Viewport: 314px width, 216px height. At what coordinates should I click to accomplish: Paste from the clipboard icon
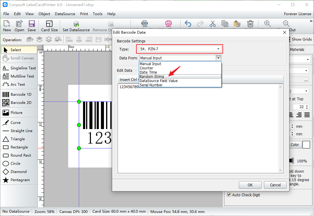[x=237, y=24]
